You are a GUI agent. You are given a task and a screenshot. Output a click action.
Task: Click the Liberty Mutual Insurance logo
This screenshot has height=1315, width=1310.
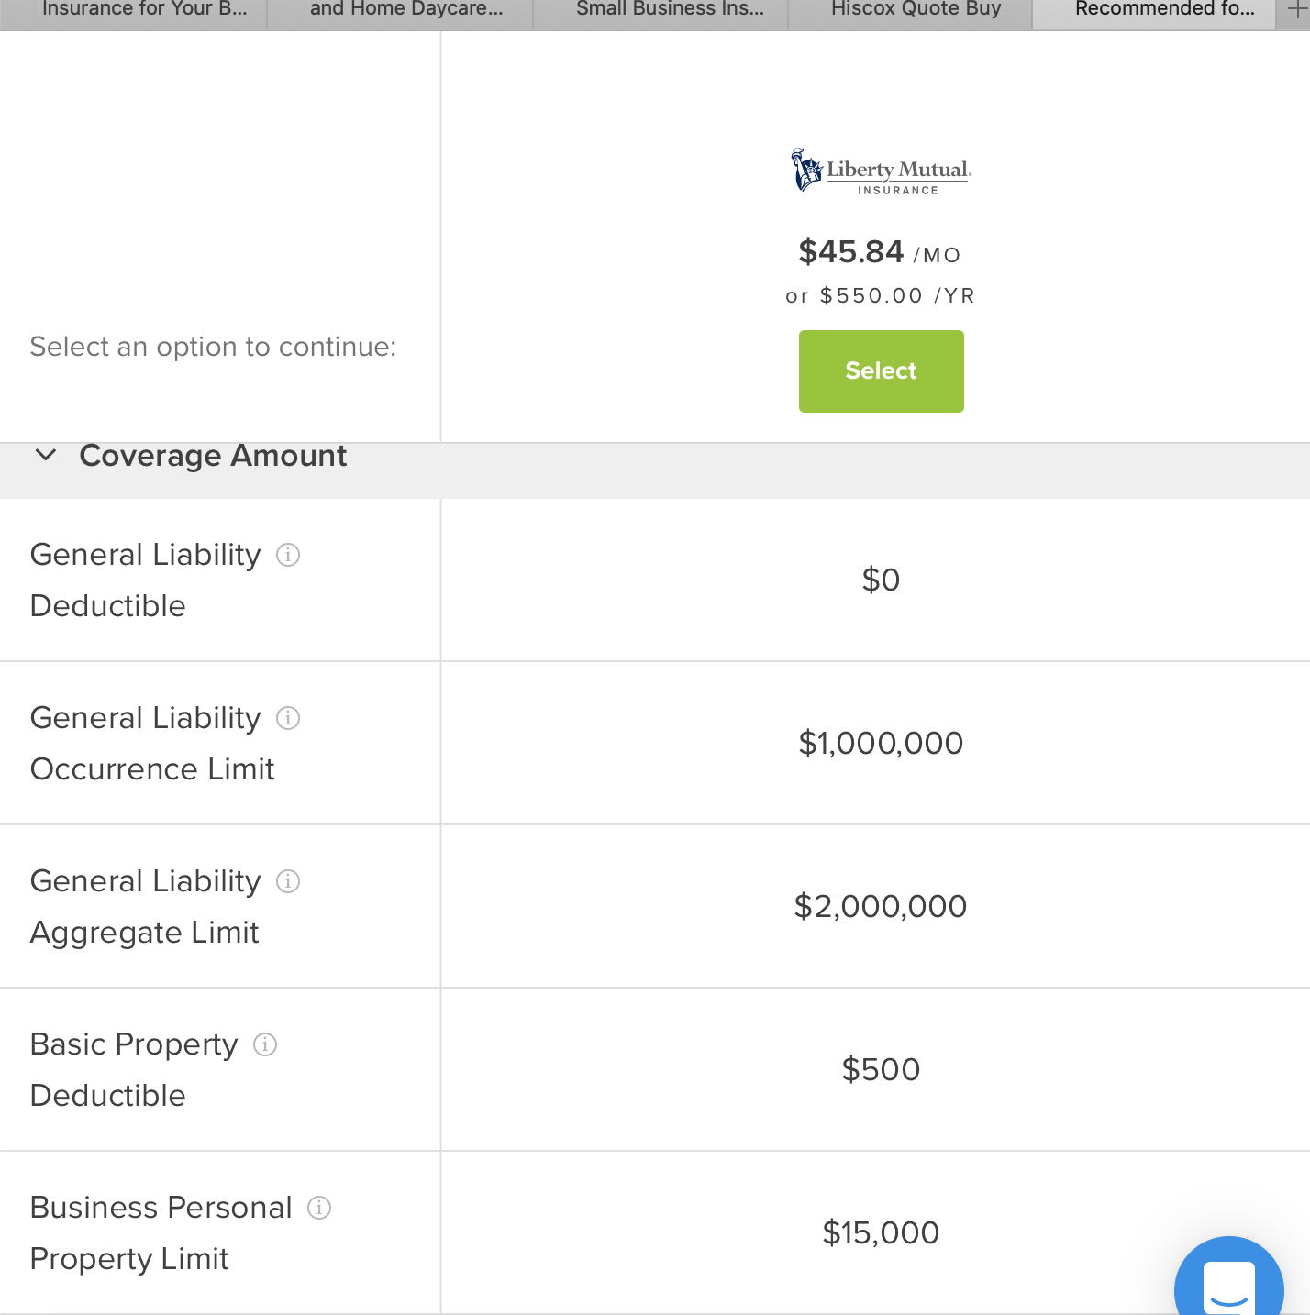(881, 171)
